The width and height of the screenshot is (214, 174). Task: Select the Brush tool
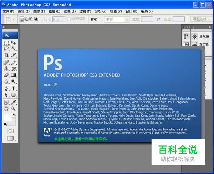coord(14,62)
